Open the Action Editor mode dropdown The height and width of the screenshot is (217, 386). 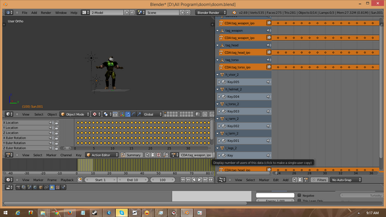[102, 155]
